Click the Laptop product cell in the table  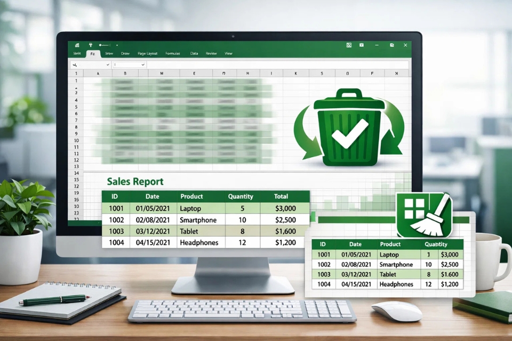pyautogui.click(x=190, y=208)
